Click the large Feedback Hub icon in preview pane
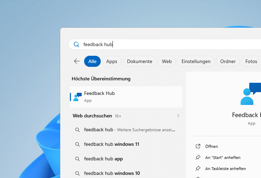Viewport: 261px width, 178px height. tap(251, 94)
